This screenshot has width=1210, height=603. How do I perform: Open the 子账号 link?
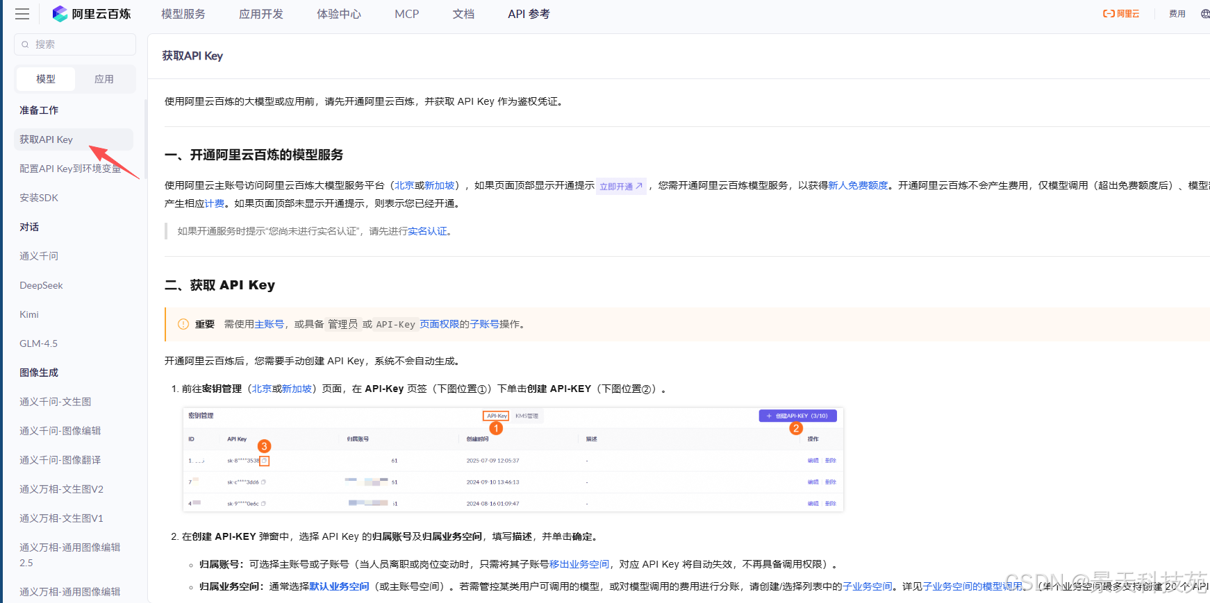click(x=485, y=324)
